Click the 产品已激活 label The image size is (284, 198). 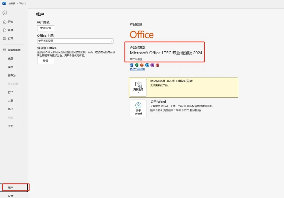pos(138,48)
